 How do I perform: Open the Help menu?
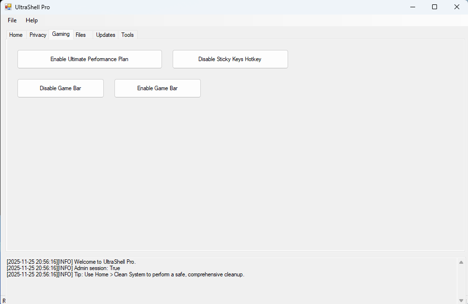click(x=32, y=20)
